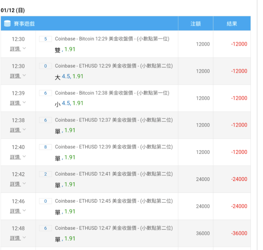This screenshot has width=263, height=250.
Task: Click the 大 4.5, 1.91 bet selection
Action: [x=69, y=77]
